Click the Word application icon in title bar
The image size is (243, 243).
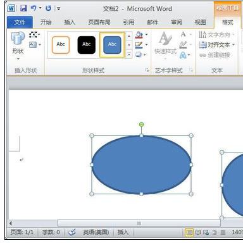11,8
